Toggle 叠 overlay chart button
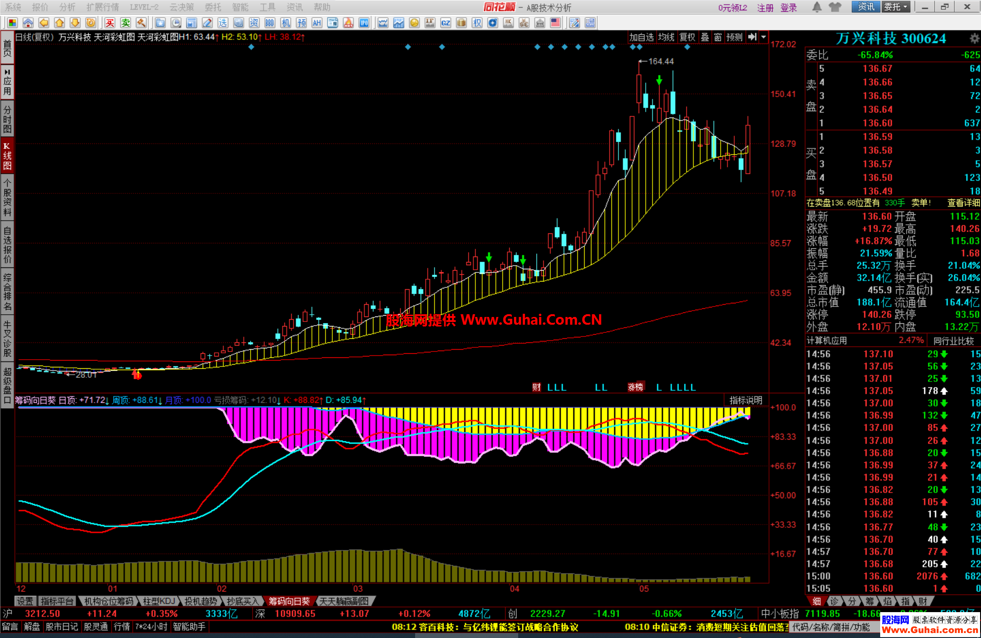The height and width of the screenshot is (638, 981). point(705,37)
